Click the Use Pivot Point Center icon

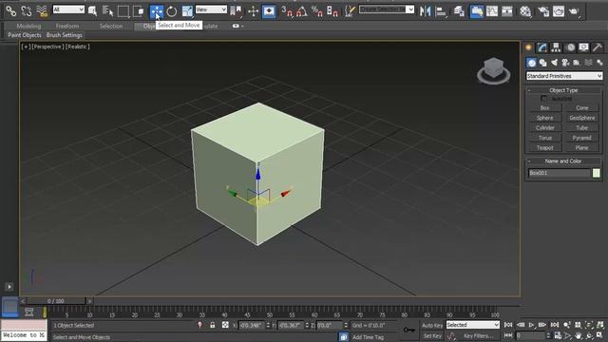pyautogui.click(x=236, y=11)
